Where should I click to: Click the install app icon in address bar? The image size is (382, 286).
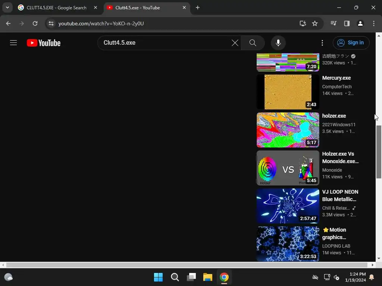(303, 23)
